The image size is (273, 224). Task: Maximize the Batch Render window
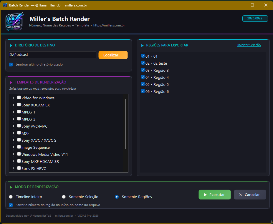click(x=252, y=5)
